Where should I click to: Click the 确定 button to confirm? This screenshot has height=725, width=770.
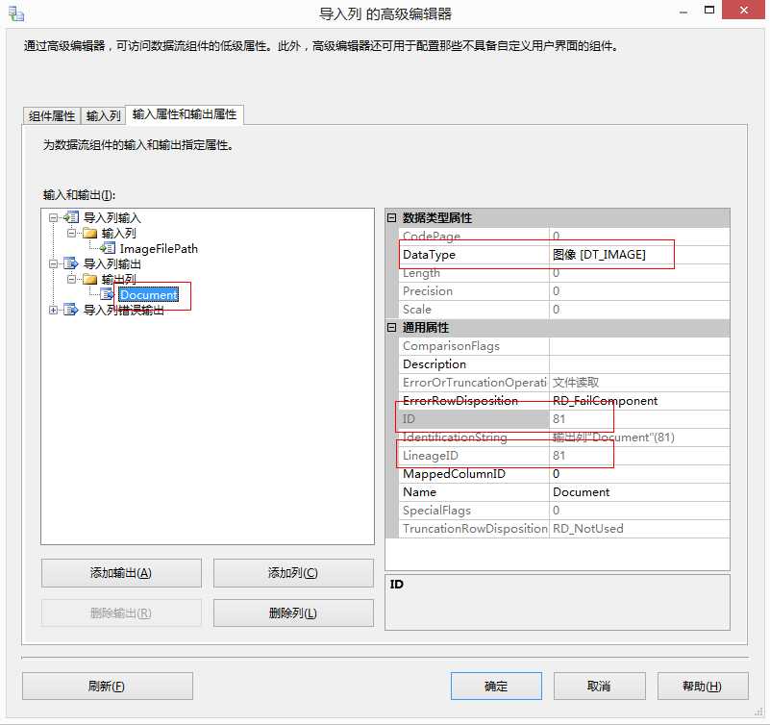pos(496,686)
